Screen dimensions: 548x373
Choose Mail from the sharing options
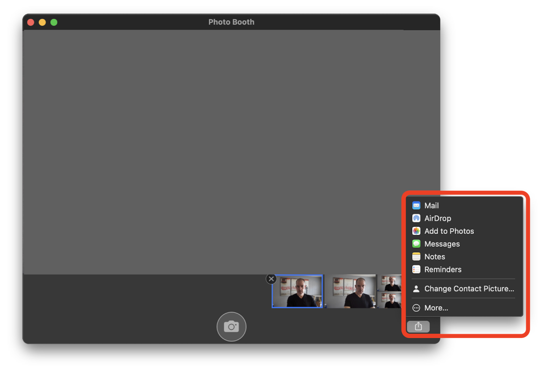click(x=432, y=206)
